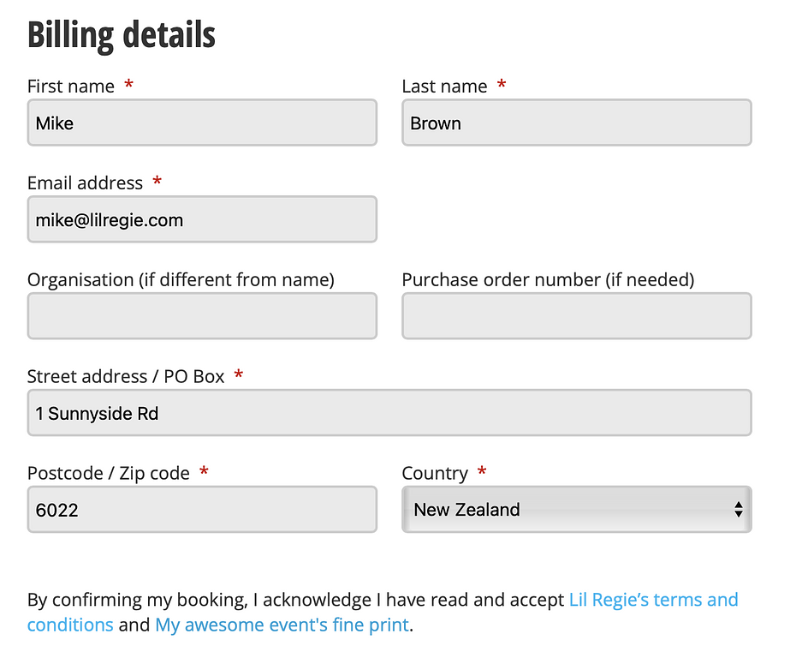The height and width of the screenshot is (658, 796).
Task: Click the Purchase order number label
Action: (x=548, y=280)
